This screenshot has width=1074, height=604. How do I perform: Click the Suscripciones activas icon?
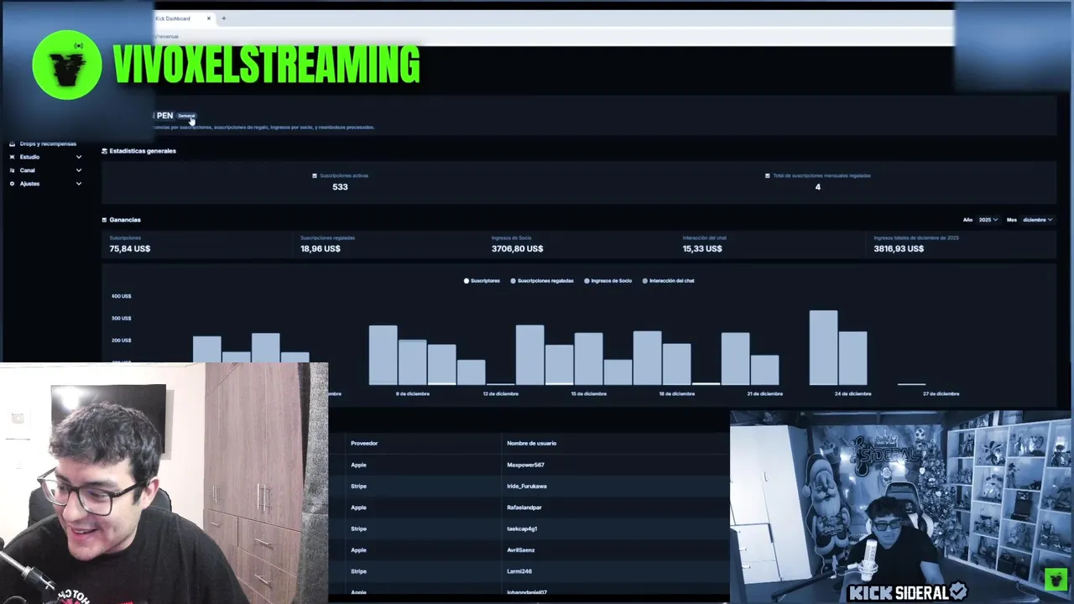point(315,176)
